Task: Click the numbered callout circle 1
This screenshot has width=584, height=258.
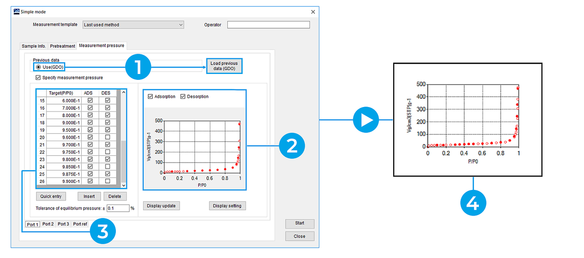Action: (x=139, y=67)
